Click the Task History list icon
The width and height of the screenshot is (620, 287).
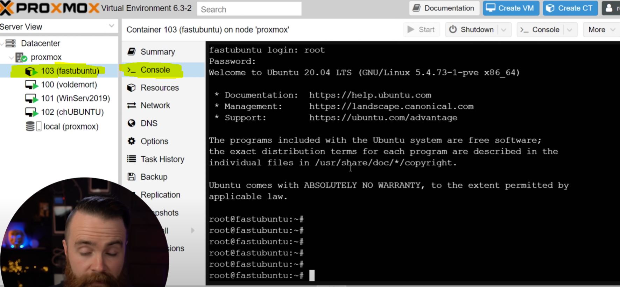pyautogui.click(x=132, y=159)
